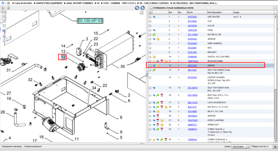Select callout 8 on the diagram
278x151 pixels.
121,117
